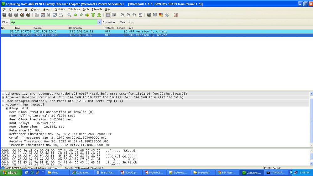Switch to the demo taskbar window
Image resolution: width=313 pixels, height=176 pixels.
[57, 173]
